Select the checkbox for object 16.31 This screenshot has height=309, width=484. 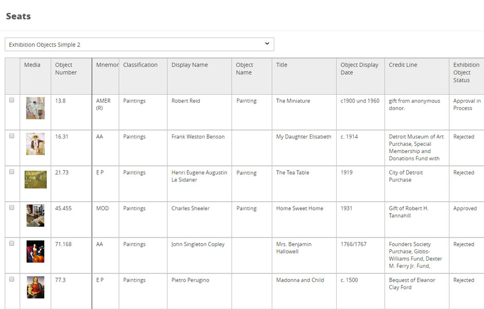coord(12,136)
